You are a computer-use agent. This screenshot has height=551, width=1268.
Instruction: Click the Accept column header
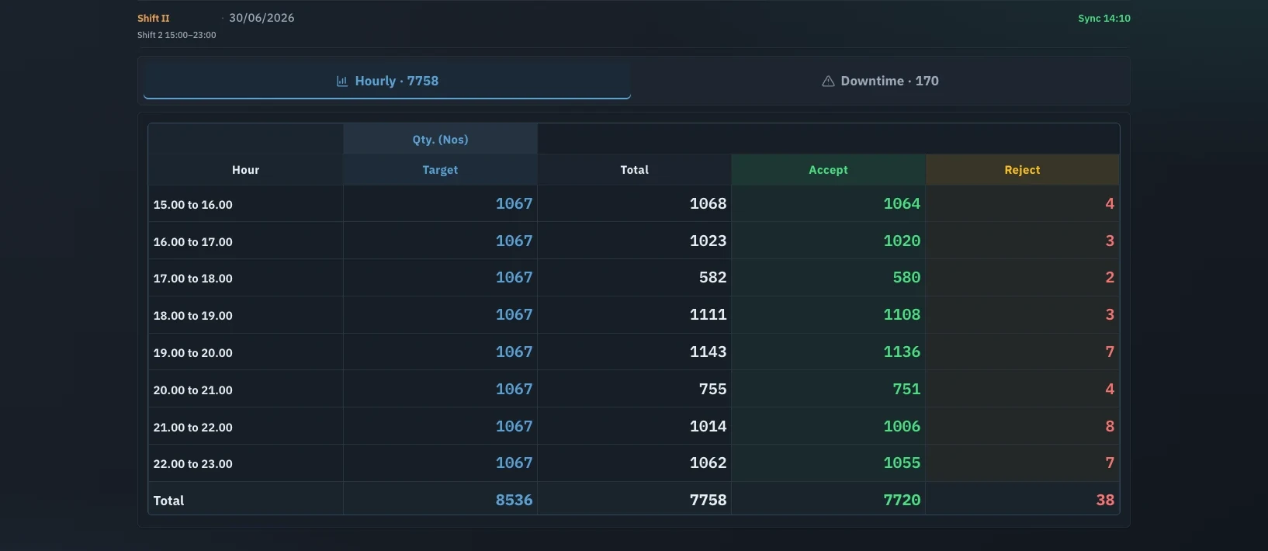[x=829, y=170]
